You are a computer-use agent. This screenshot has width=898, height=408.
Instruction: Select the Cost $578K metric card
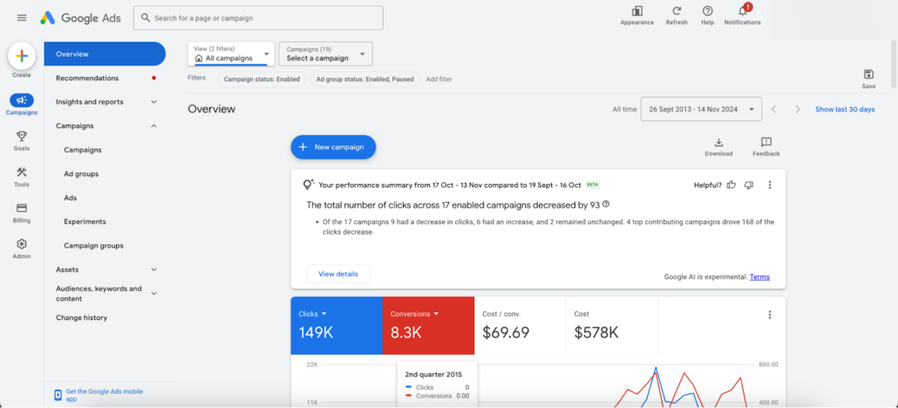click(612, 325)
